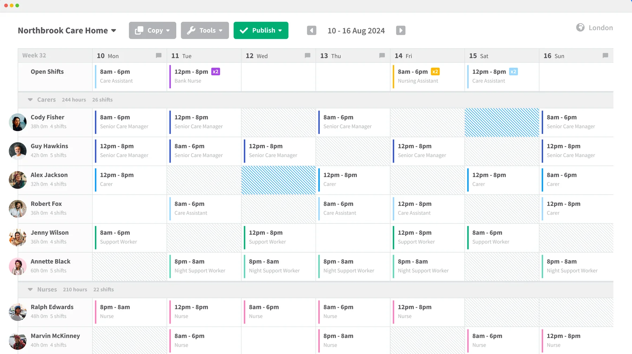The height and width of the screenshot is (354, 632).
Task: Click Jenny Wilson's avatar
Action: 18,238
